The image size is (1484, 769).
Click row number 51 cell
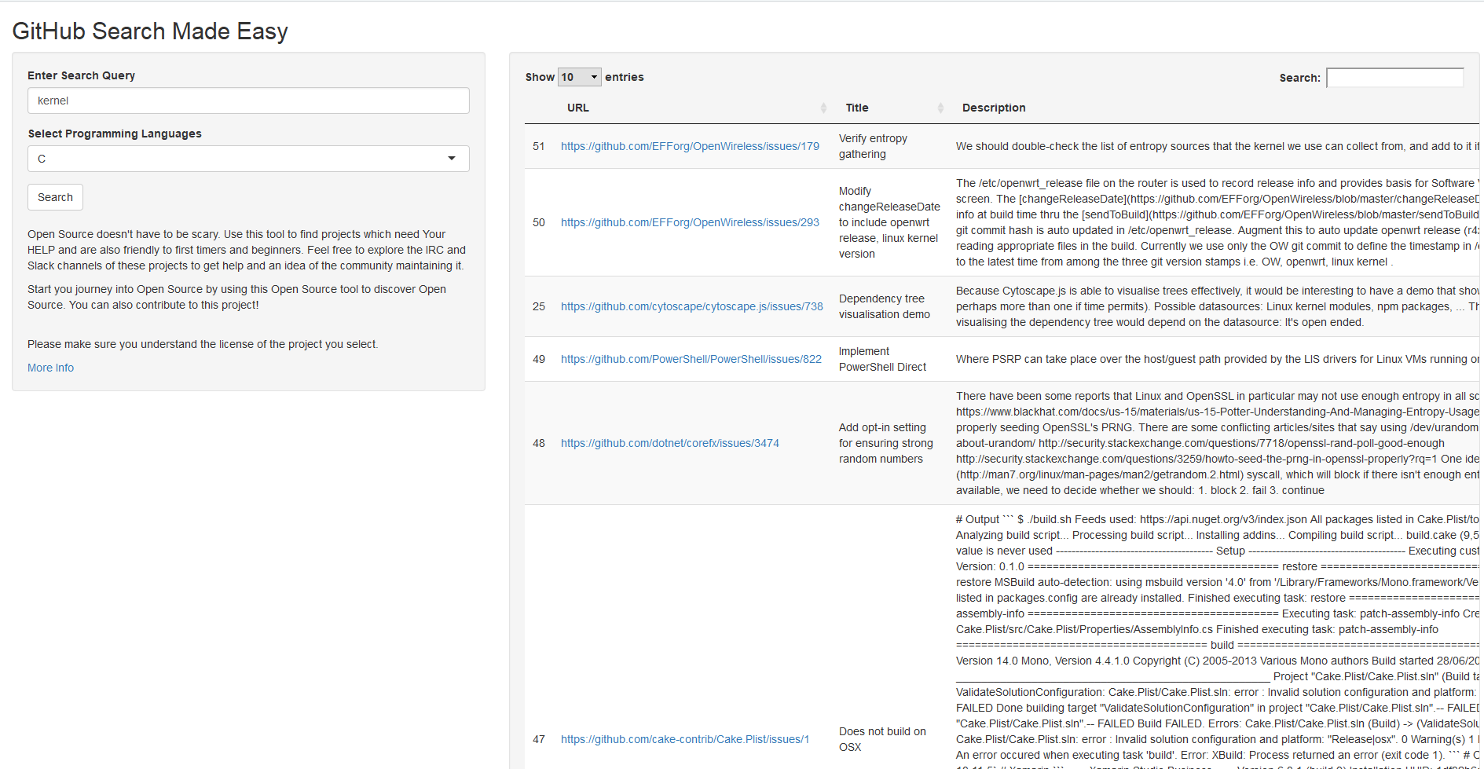coord(539,146)
